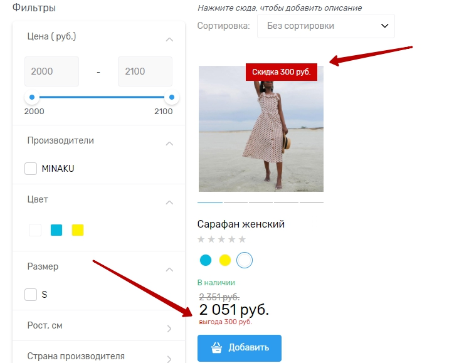Viewport: 464px width, 363px height.
Task: Open the Сортировка dropdown
Action: tap(326, 26)
